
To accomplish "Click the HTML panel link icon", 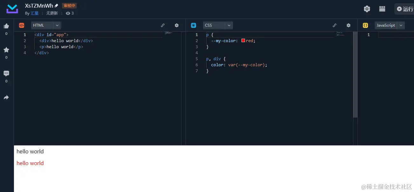I will tap(163, 25).
